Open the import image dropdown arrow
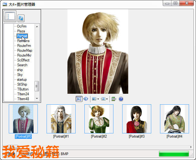 pyautogui.click(x=107, y=99)
